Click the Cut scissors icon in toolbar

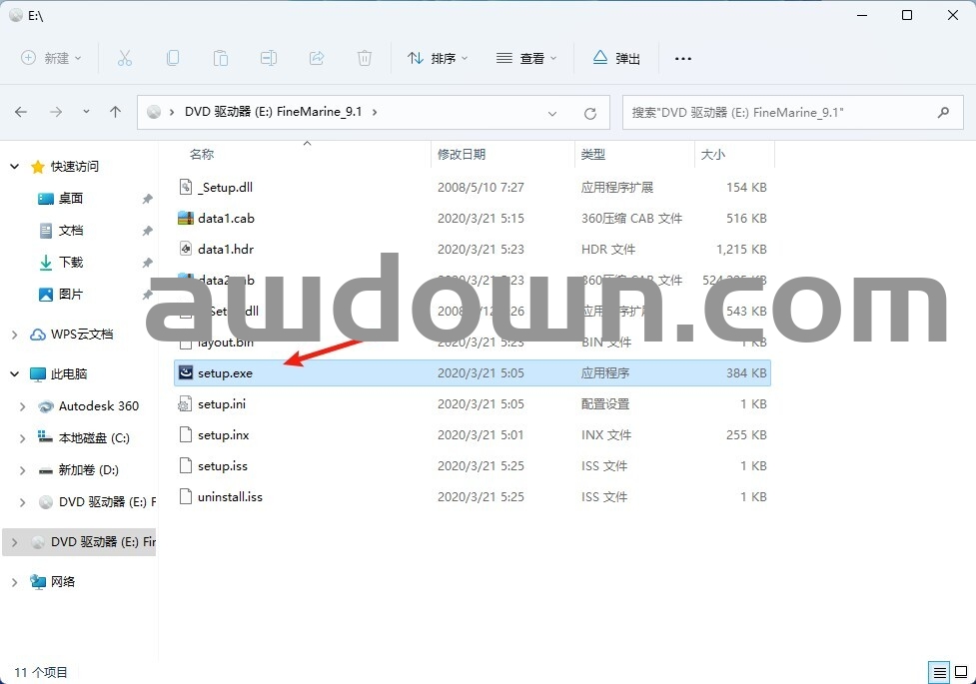125,58
